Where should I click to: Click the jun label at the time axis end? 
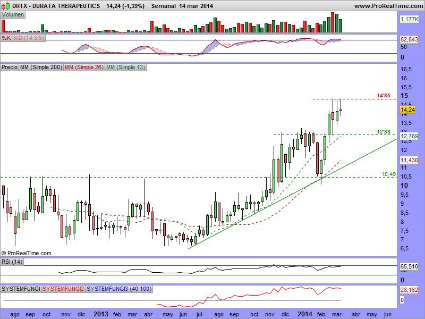point(387,315)
